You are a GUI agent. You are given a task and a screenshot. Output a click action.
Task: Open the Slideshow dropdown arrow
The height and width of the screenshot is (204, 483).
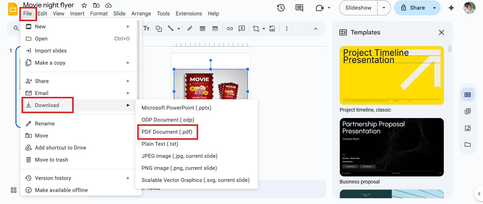coord(384,8)
